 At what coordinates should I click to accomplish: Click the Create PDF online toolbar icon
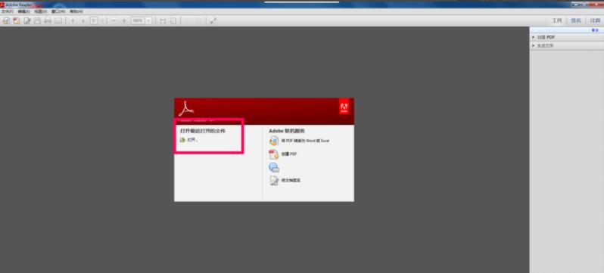[17, 20]
